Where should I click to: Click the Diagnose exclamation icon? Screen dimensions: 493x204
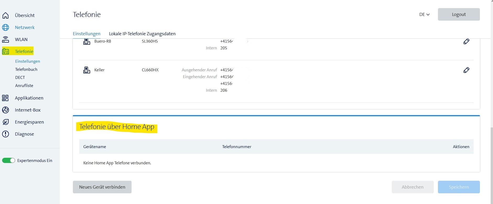coord(6,134)
